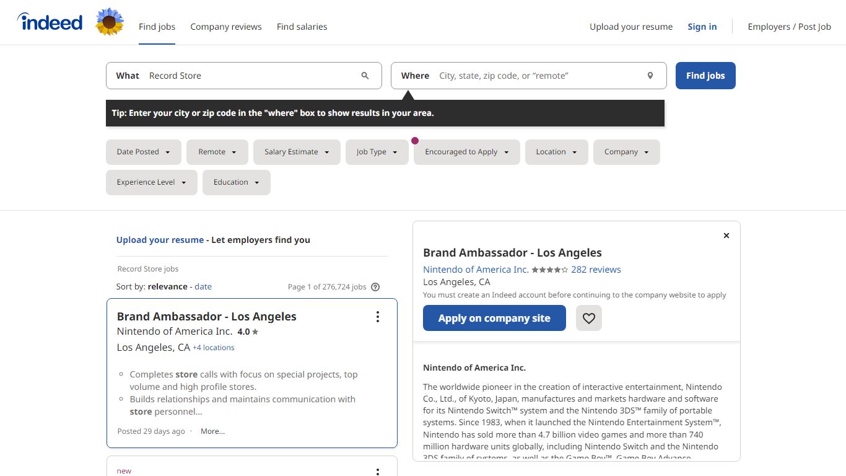Click Apply on company site
Screen dimensions: 846x476
[494, 318]
